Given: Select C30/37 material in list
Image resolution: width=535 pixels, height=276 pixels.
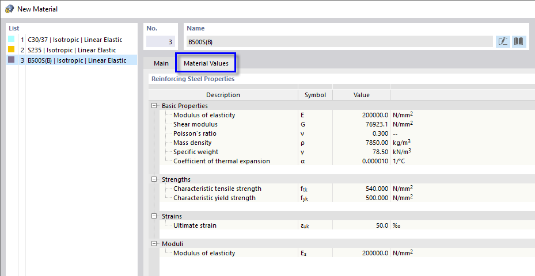Looking at the screenshot, I should (75, 40).
